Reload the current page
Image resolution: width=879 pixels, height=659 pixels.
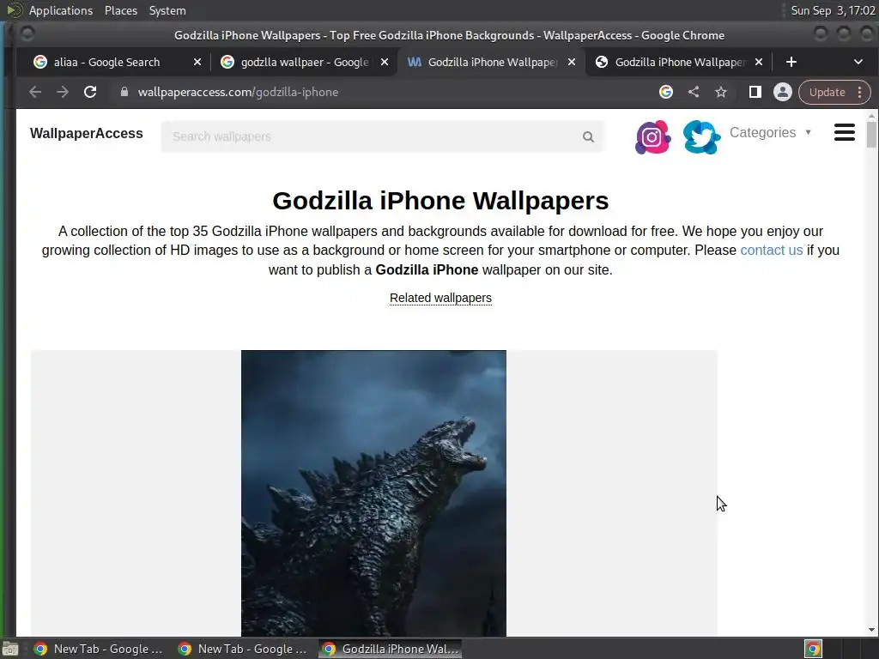[x=89, y=92]
